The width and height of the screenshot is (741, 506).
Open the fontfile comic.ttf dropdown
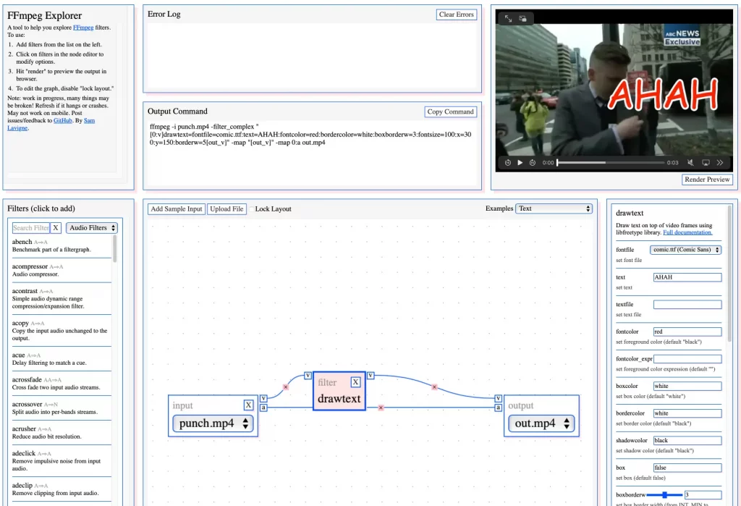686,250
